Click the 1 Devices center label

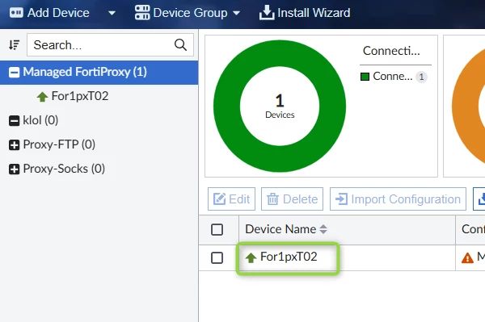[x=280, y=106]
